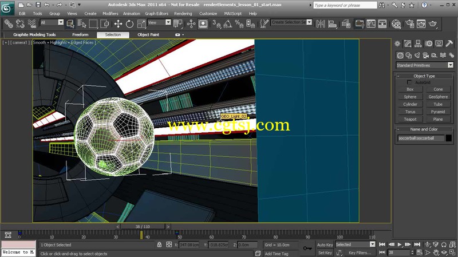Activate the Select Object tool
The image size is (458, 257).
click(x=70, y=23)
